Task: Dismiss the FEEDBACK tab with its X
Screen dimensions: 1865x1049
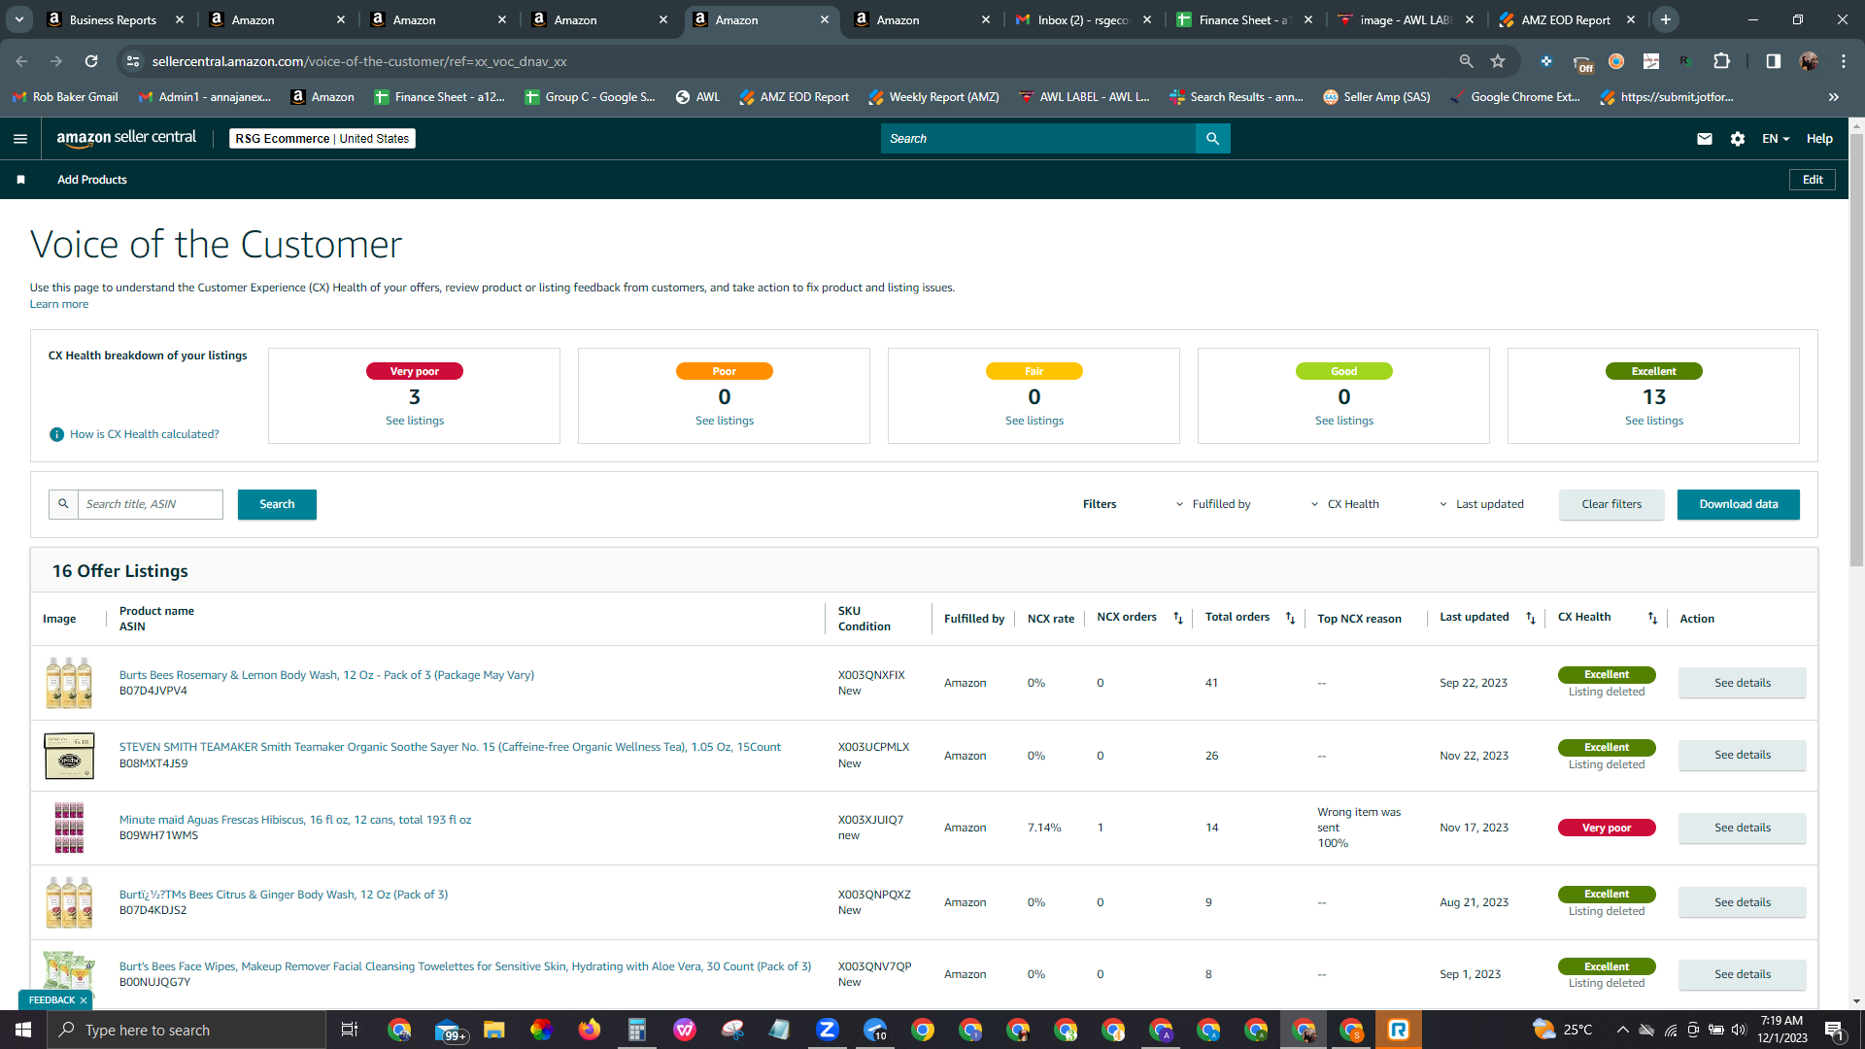Action: (x=84, y=1000)
